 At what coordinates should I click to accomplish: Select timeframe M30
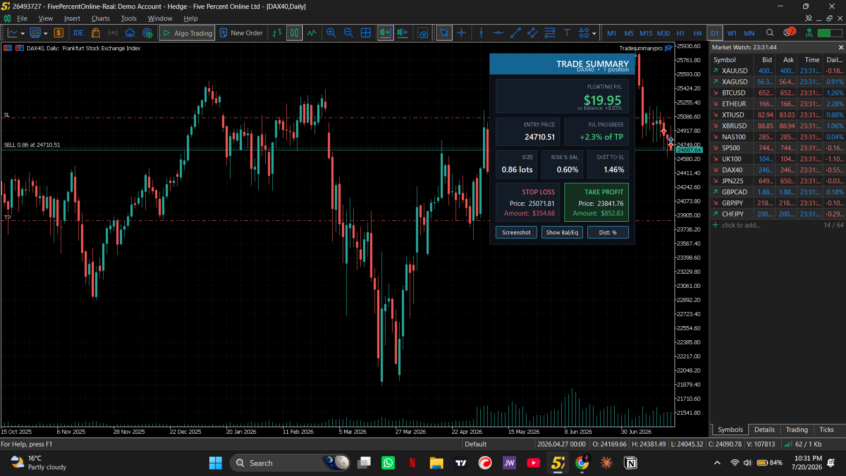[663, 33]
